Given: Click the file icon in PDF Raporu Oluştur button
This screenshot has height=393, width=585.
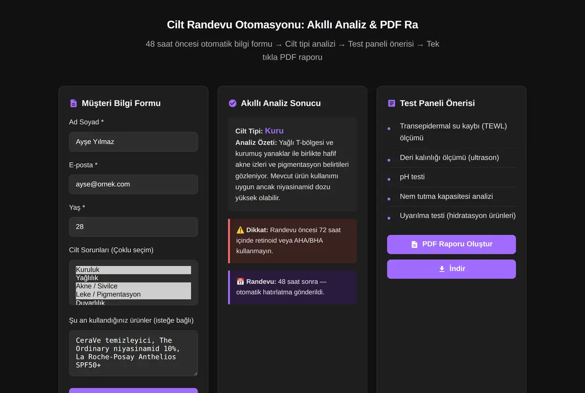Looking at the screenshot, I should 414,244.
